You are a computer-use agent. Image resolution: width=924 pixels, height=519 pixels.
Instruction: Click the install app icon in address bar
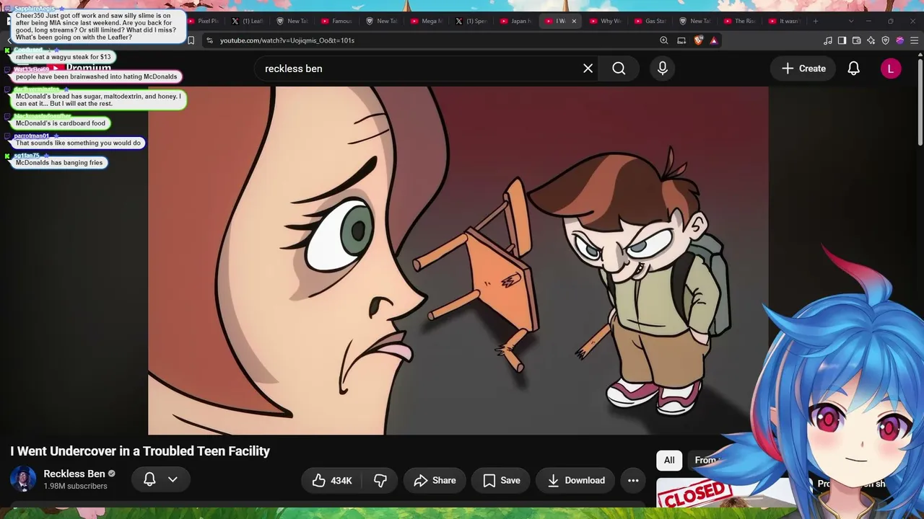click(x=681, y=40)
